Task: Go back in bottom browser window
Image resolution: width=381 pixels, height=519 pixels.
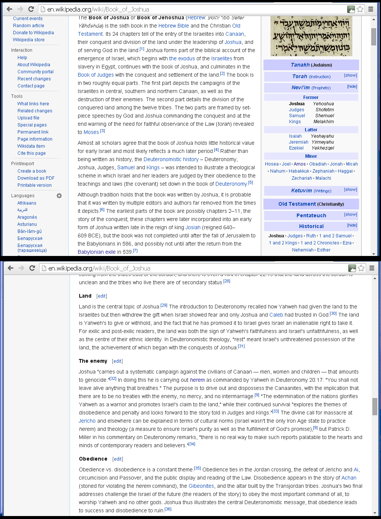Action: [10, 268]
